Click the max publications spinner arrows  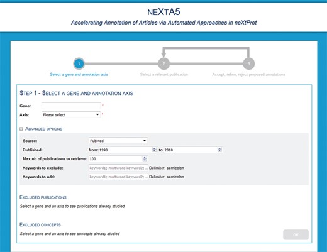(x=145, y=159)
